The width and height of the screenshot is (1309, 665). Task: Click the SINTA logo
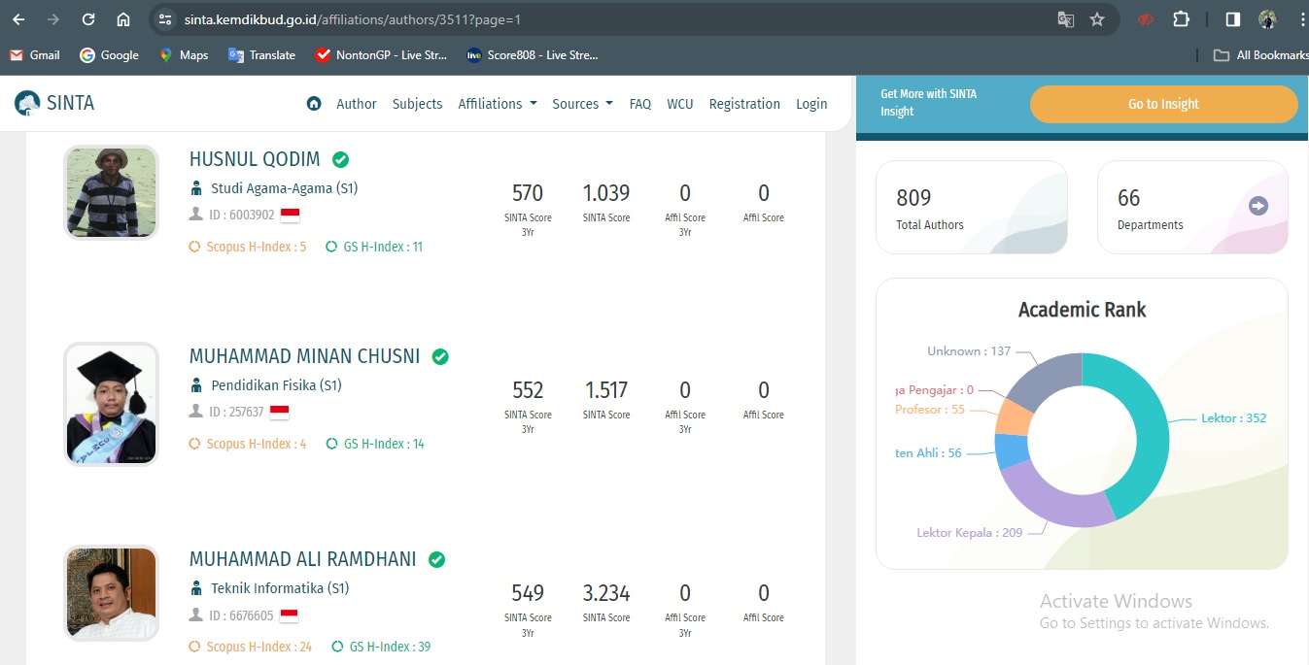54,103
